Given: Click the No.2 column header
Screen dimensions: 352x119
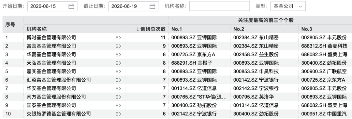Looking at the screenshot, I should coord(239,29).
